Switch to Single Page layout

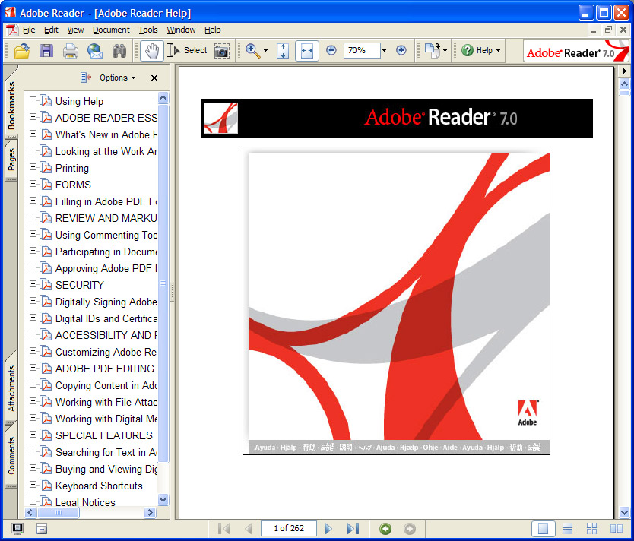[543, 529]
